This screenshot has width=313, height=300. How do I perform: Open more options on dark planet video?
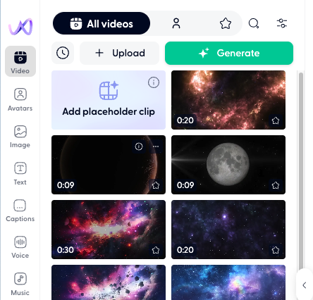156,146
